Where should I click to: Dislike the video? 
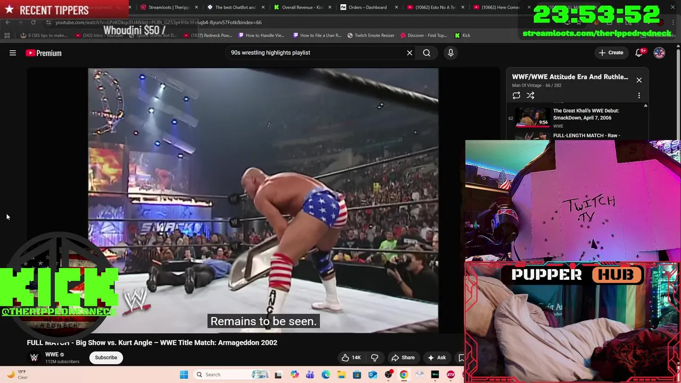pos(375,357)
